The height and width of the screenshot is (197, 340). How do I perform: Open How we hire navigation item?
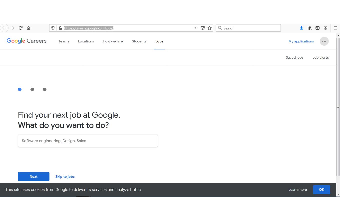(x=113, y=41)
